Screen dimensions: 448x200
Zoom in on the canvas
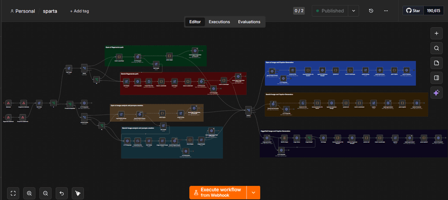coord(29,193)
